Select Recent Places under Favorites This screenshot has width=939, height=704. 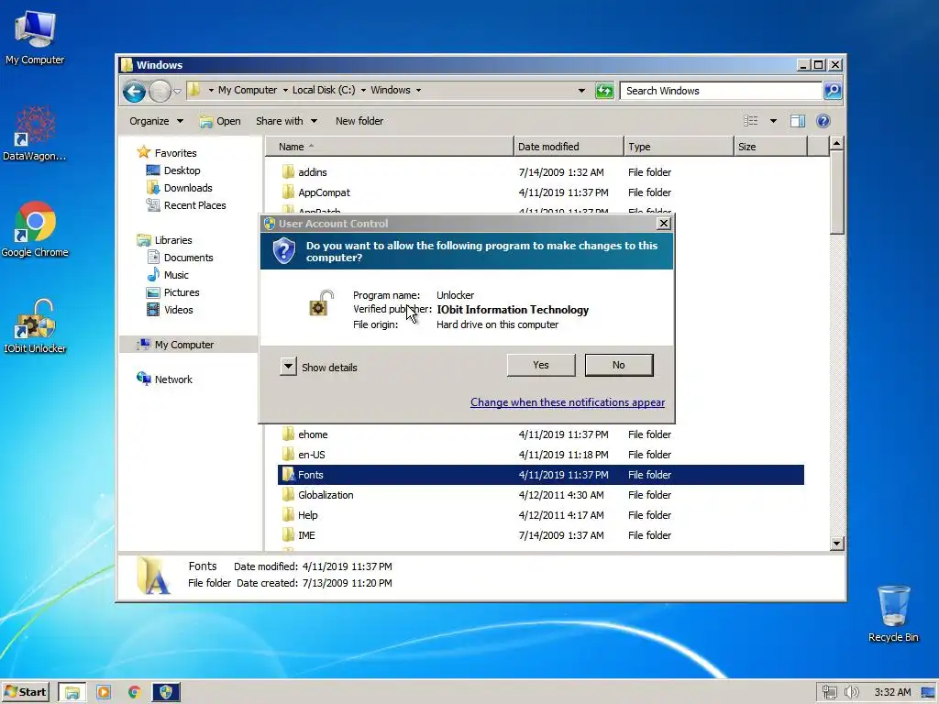(186, 205)
